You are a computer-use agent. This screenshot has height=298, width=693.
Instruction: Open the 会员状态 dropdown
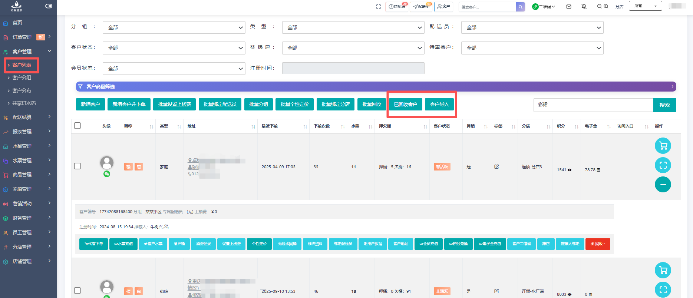(174, 69)
